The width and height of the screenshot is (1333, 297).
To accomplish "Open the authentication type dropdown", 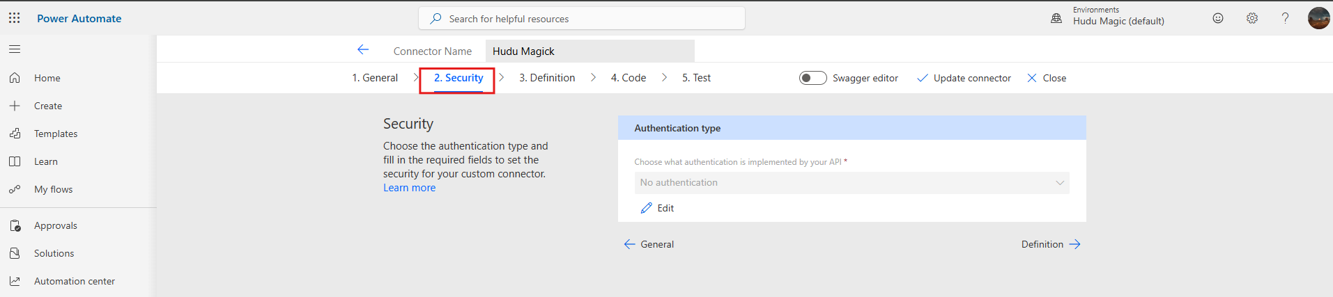I will (852, 182).
